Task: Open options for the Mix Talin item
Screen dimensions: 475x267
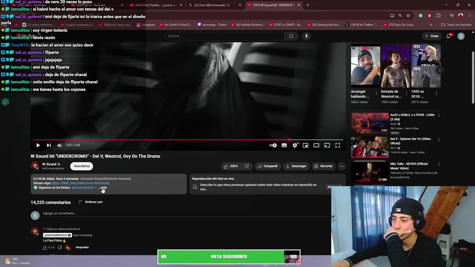Action: coord(439,164)
